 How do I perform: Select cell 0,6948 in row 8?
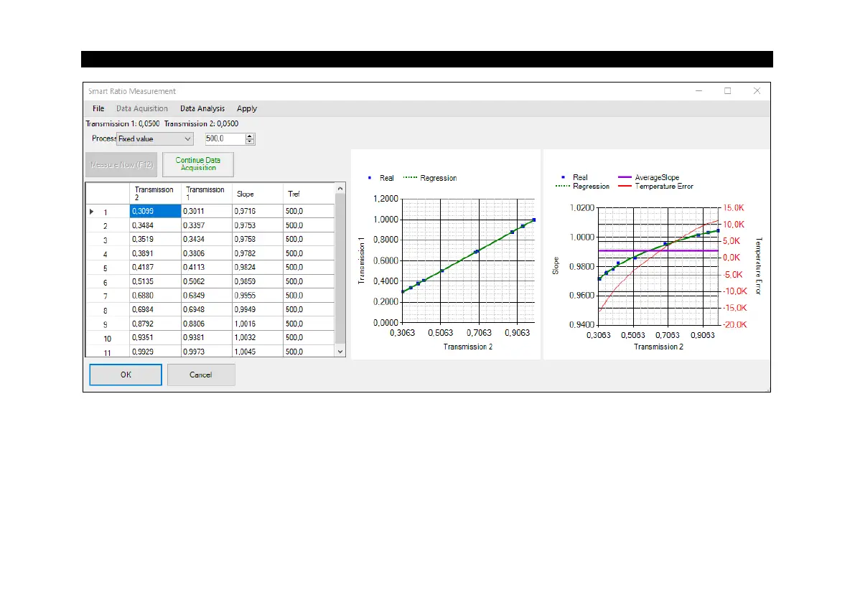pos(206,309)
